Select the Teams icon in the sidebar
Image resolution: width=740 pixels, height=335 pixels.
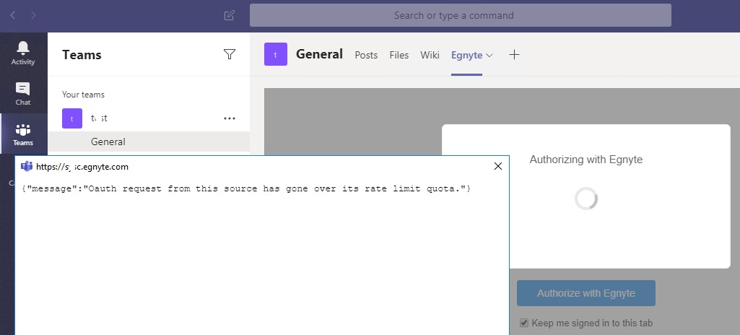coord(23,134)
